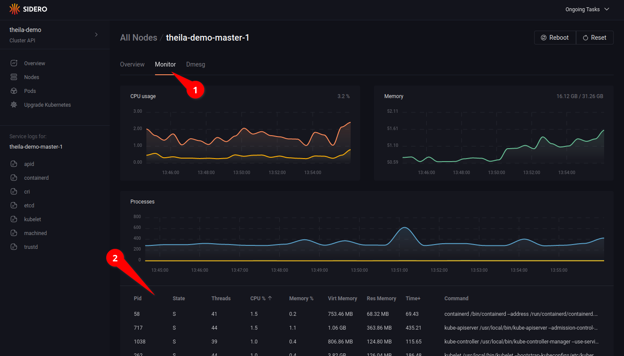
Task: Click the Sidero logo icon
Action: click(x=14, y=9)
